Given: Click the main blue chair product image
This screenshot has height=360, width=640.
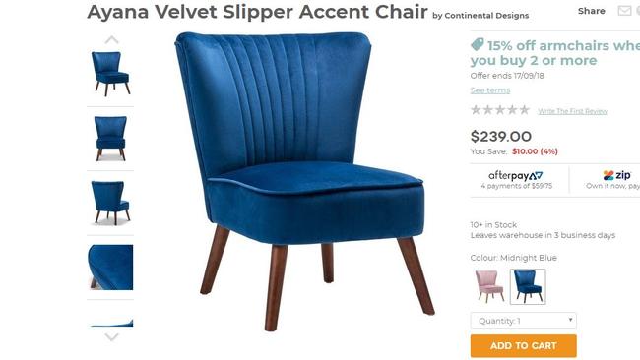Looking at the screenshot, I should [x=304, y=181].
